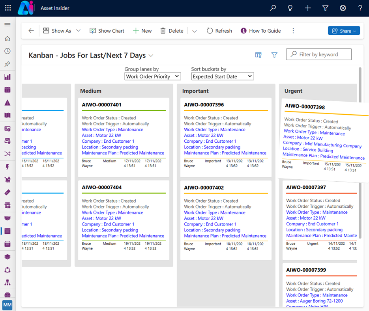This screenshot has height=311, width=369.
Task: Open the crossed-arrows shuffle icon in sidebar
Action: point(7,154)
